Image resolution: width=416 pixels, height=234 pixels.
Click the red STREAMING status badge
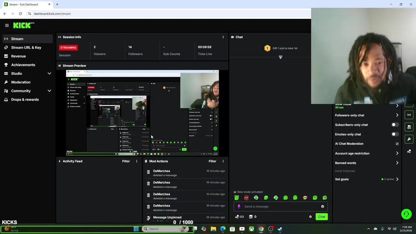tap(68, 47)
